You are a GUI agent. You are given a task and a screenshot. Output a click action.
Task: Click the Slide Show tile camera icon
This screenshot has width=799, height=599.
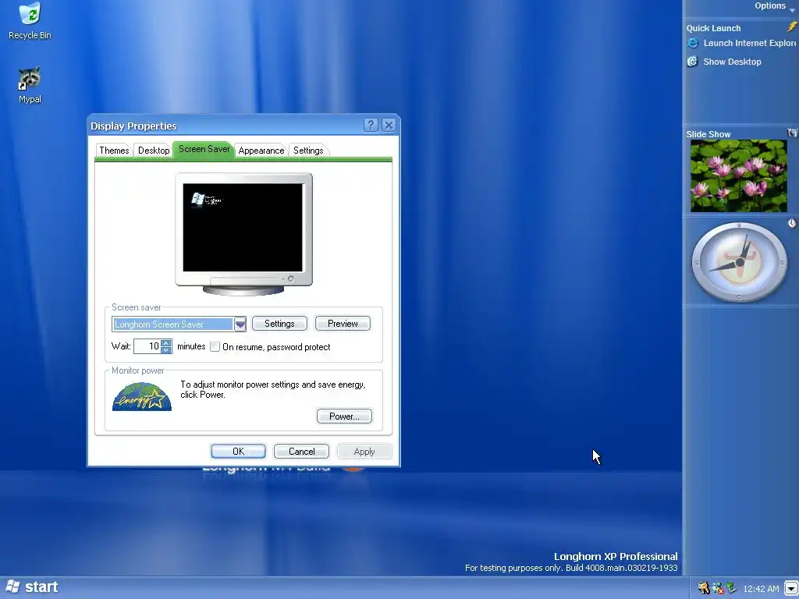[793, 133]
